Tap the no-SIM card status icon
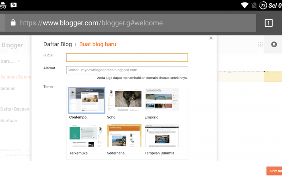282x176 pixels. coord(254,6)
